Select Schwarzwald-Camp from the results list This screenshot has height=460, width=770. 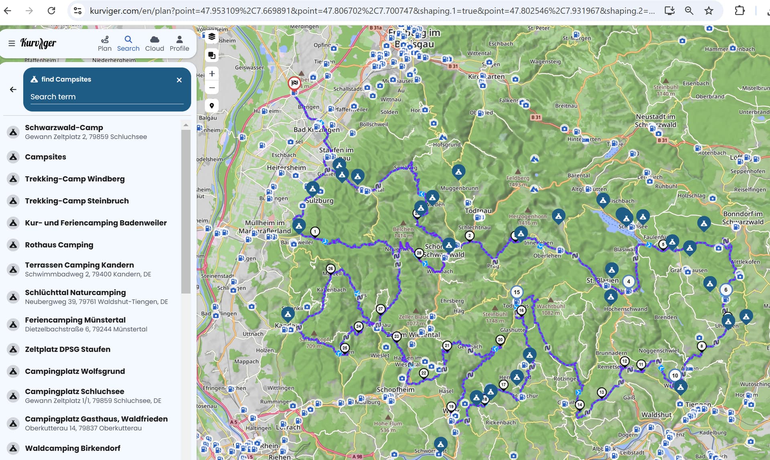point(91,132)
